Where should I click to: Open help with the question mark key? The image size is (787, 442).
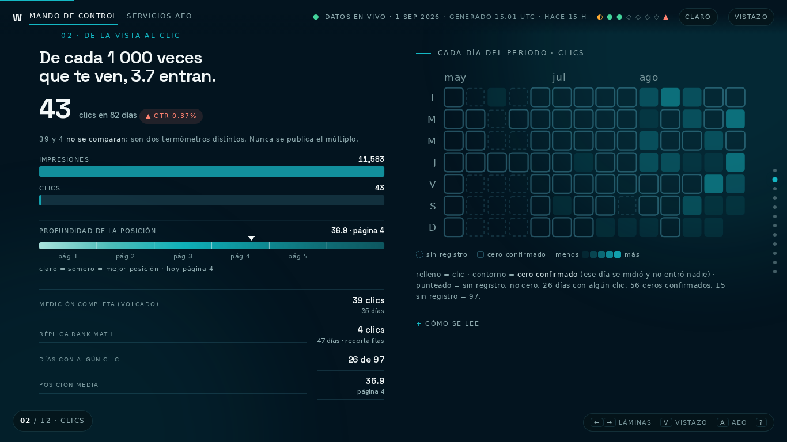(761, 422)
